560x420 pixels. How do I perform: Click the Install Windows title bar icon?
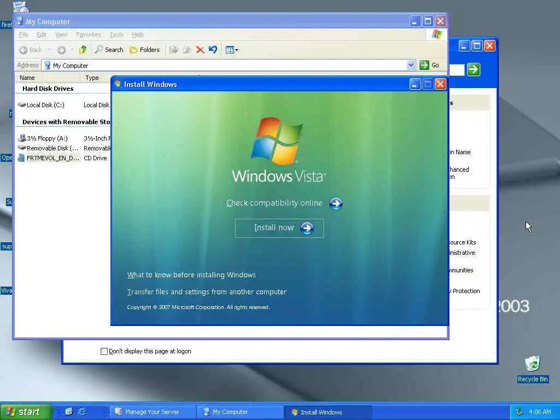click(118, 84)
